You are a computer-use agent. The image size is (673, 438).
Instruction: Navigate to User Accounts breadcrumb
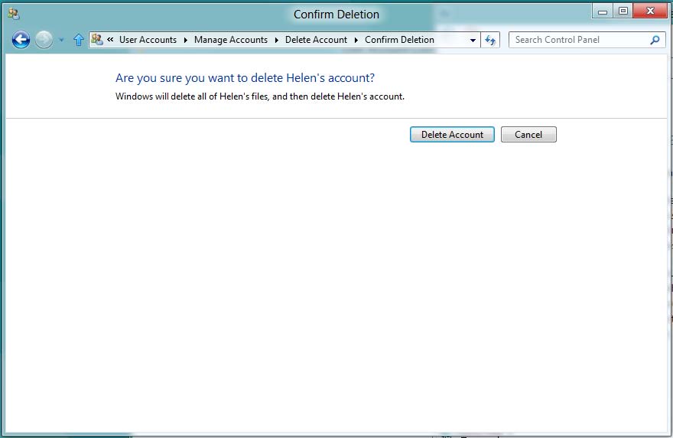tap(148, 40)
